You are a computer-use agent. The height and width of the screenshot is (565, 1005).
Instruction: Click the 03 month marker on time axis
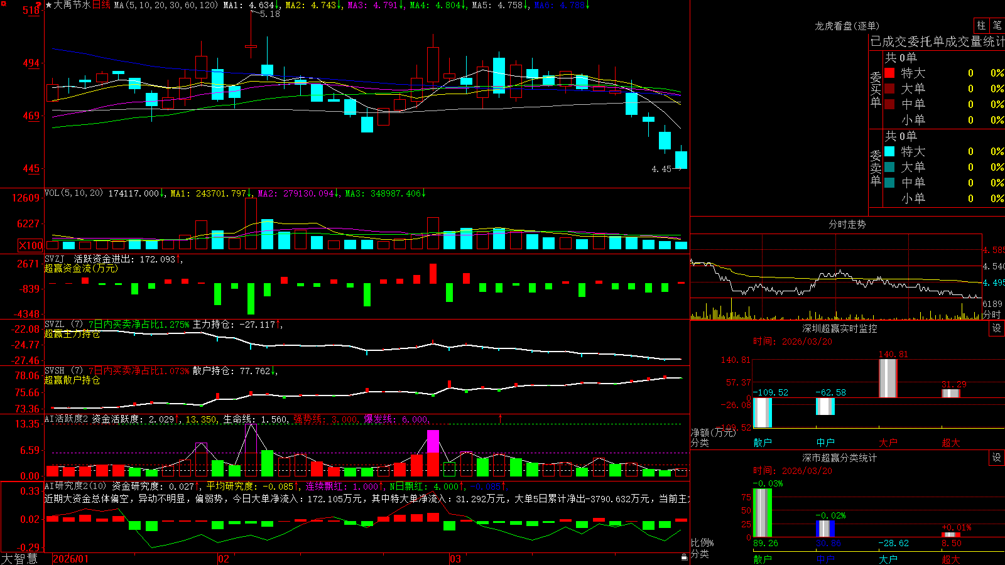tap(455, 559)
